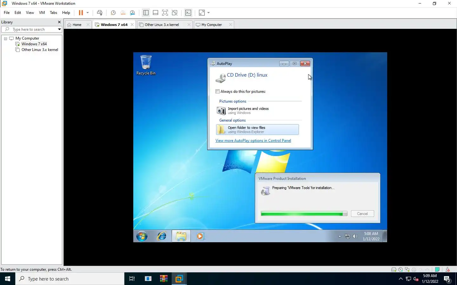
Task: Show hidden icons in the guest tray
Action: (x=340, y=236)
